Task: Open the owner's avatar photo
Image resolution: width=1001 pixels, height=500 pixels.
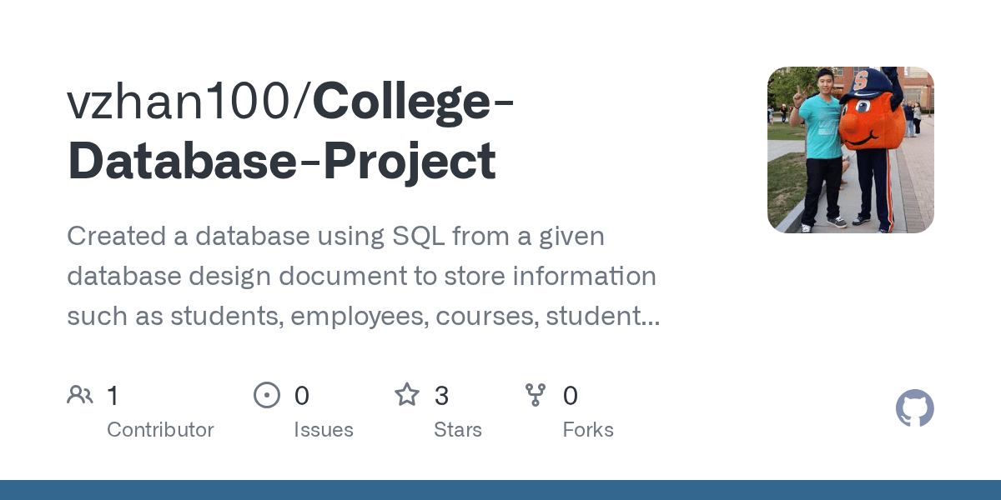Action: pyautogui.click(x=850, y=150)
